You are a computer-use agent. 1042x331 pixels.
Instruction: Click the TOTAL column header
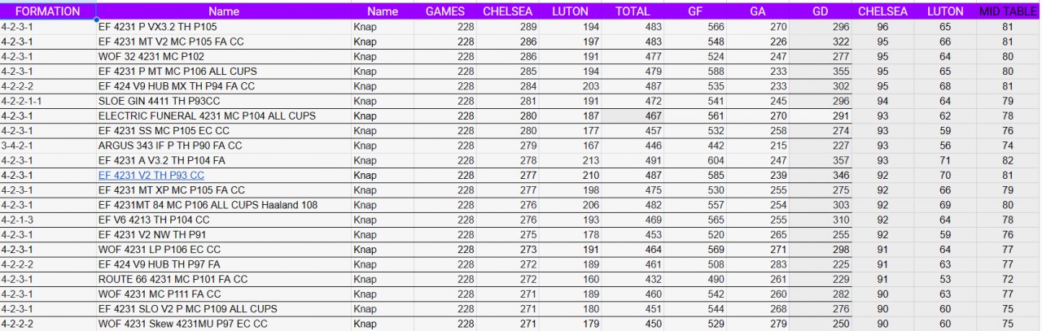[633, 11]
